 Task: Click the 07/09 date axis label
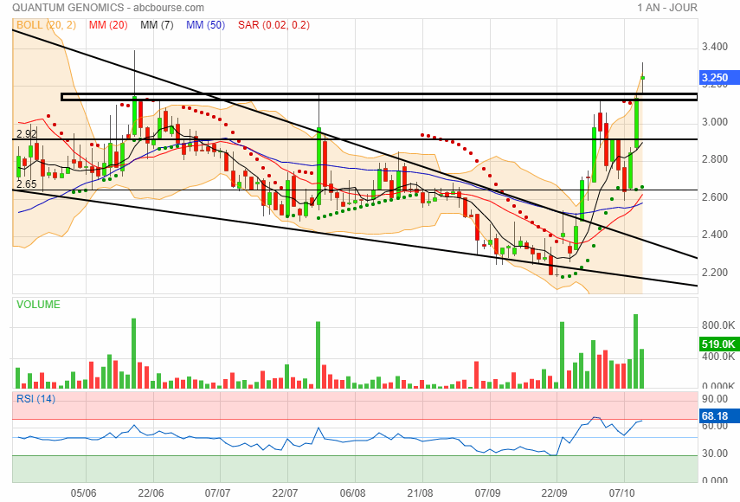(488, 493)
